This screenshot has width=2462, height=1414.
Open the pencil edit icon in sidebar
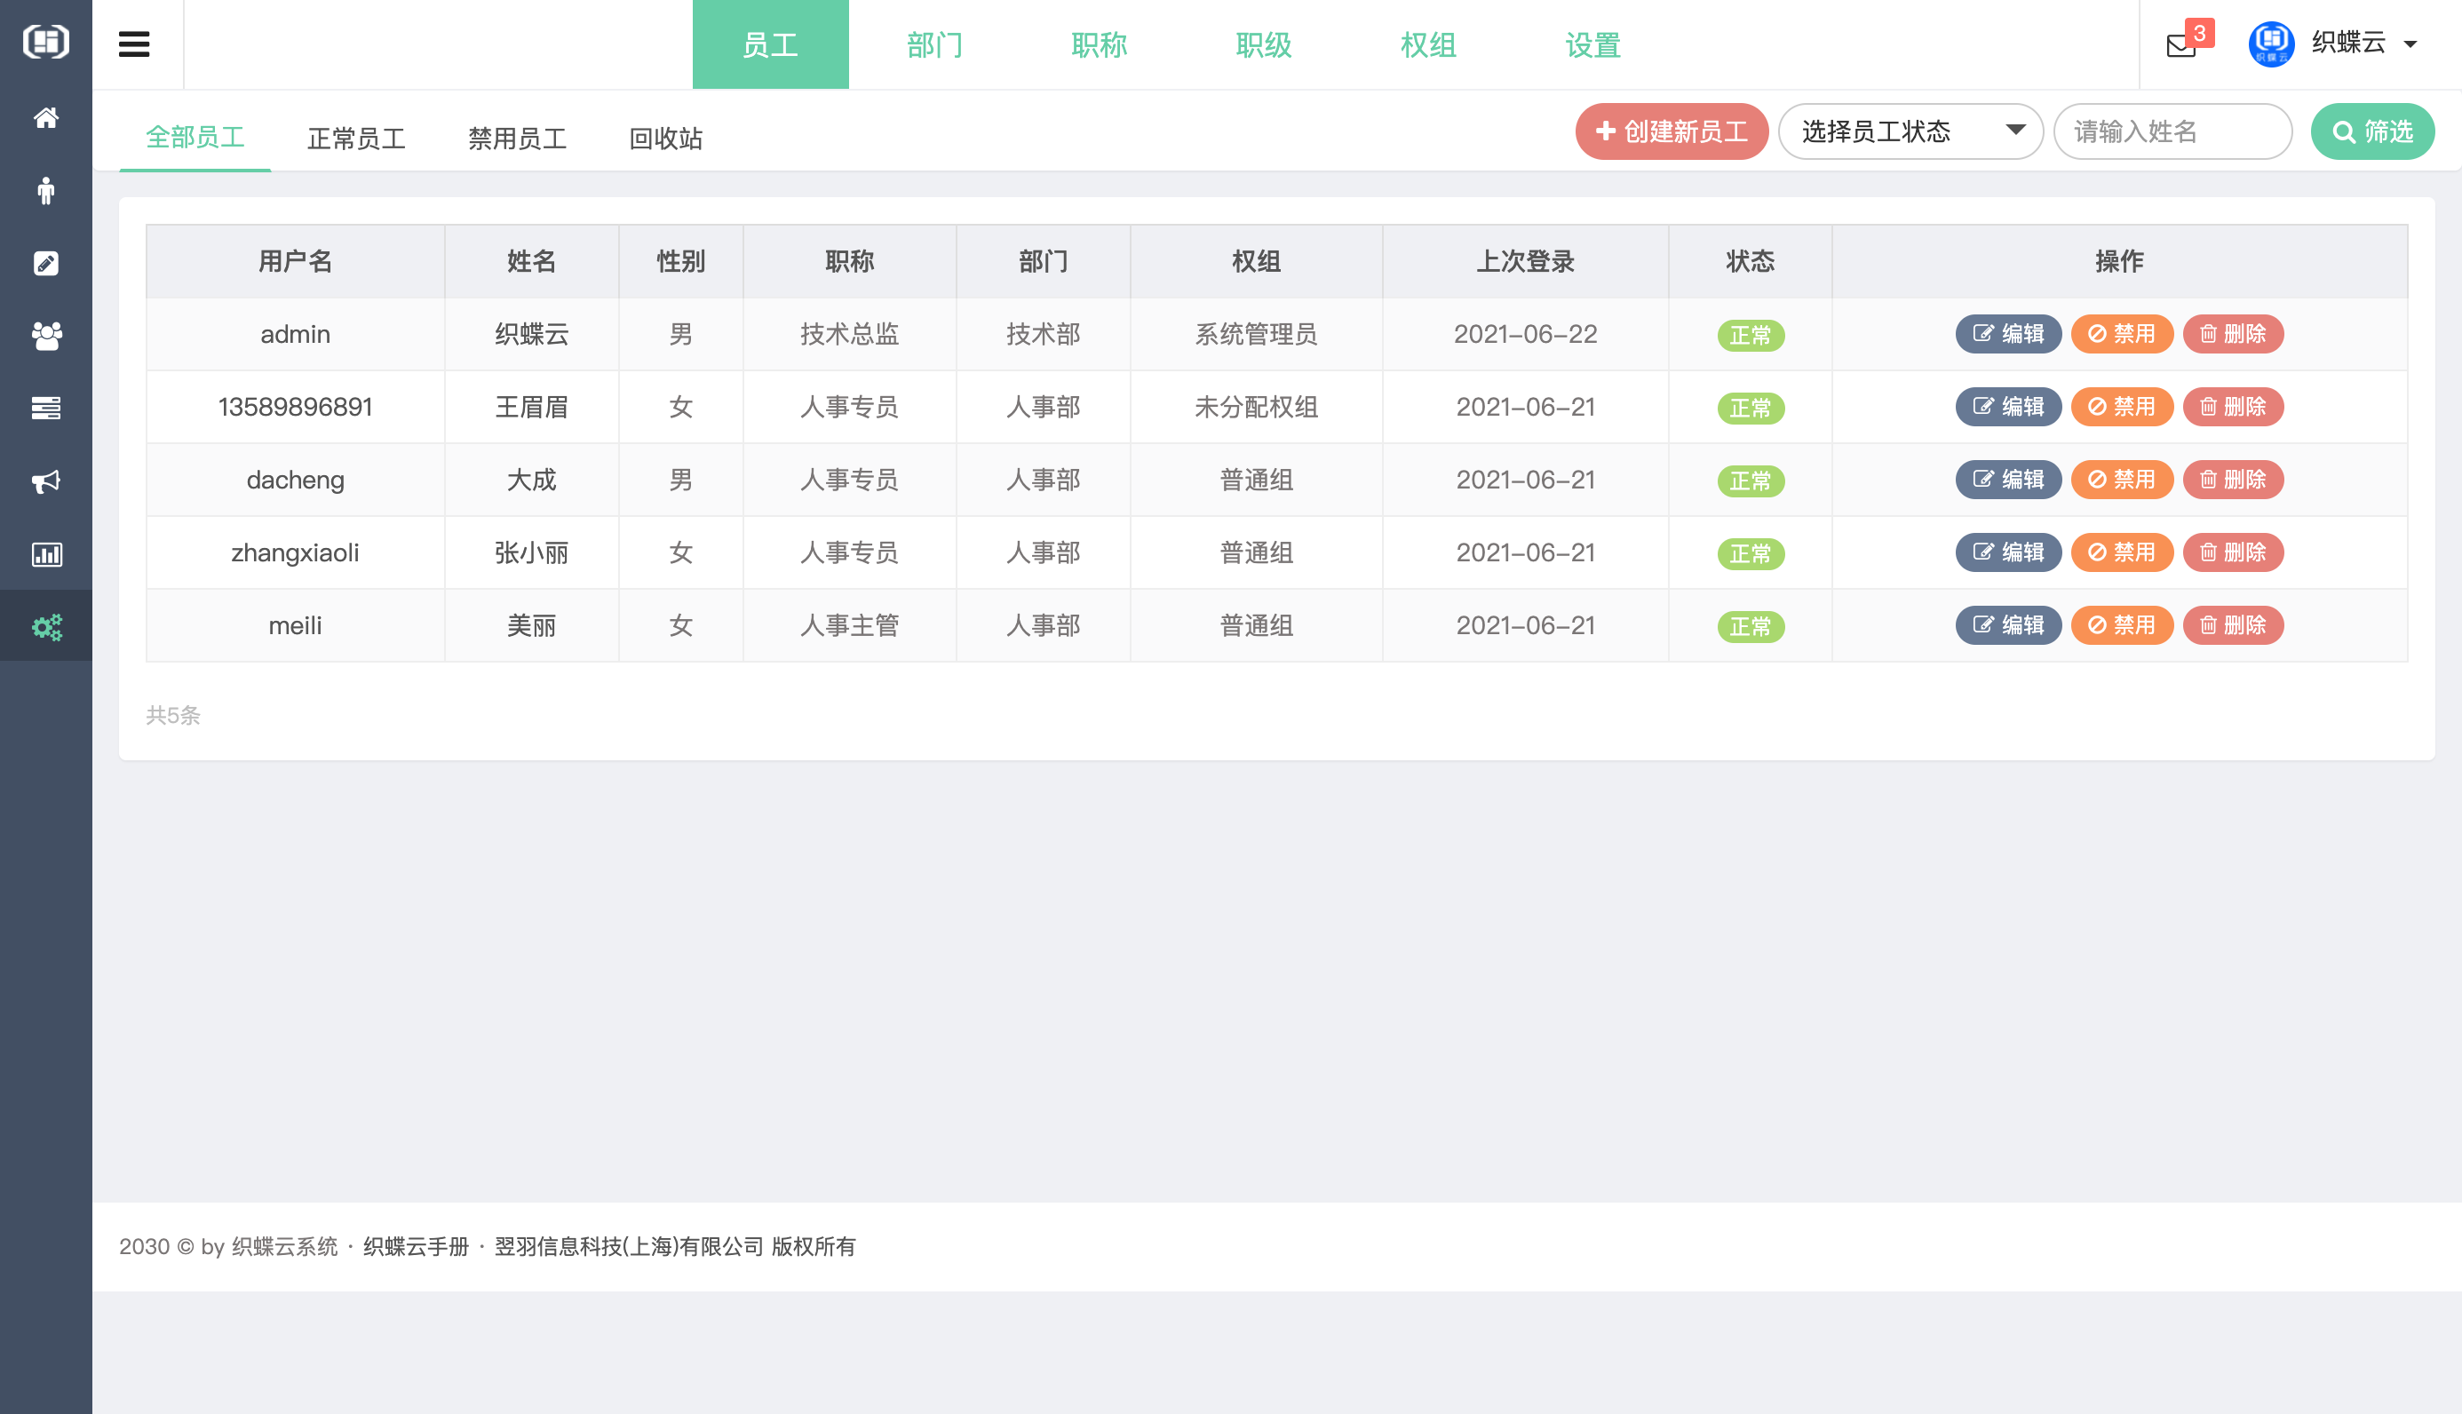point(45,263)
